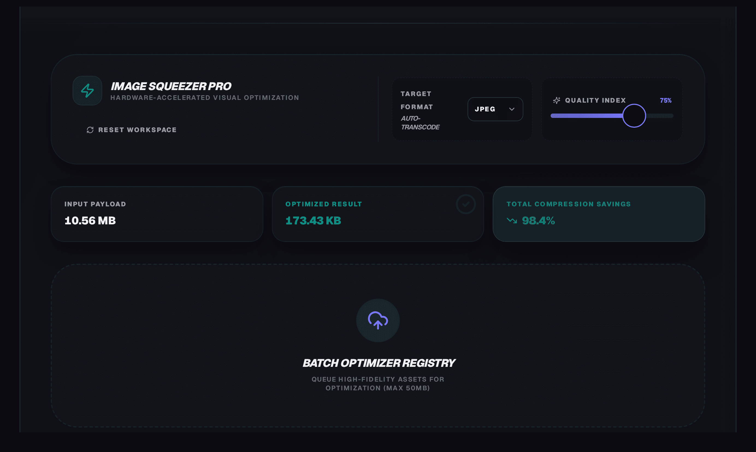Click the 173.43 KB optimized result value

click(x=313, y=221)
